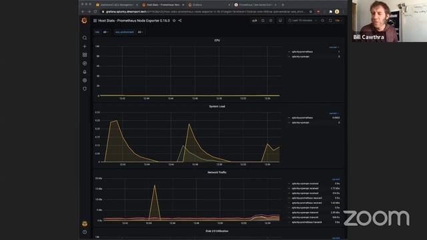The width and height of the screenshot is (427, 240).
Task: Switch to the Prometheus Time Series tab
Action: (256, 5)
